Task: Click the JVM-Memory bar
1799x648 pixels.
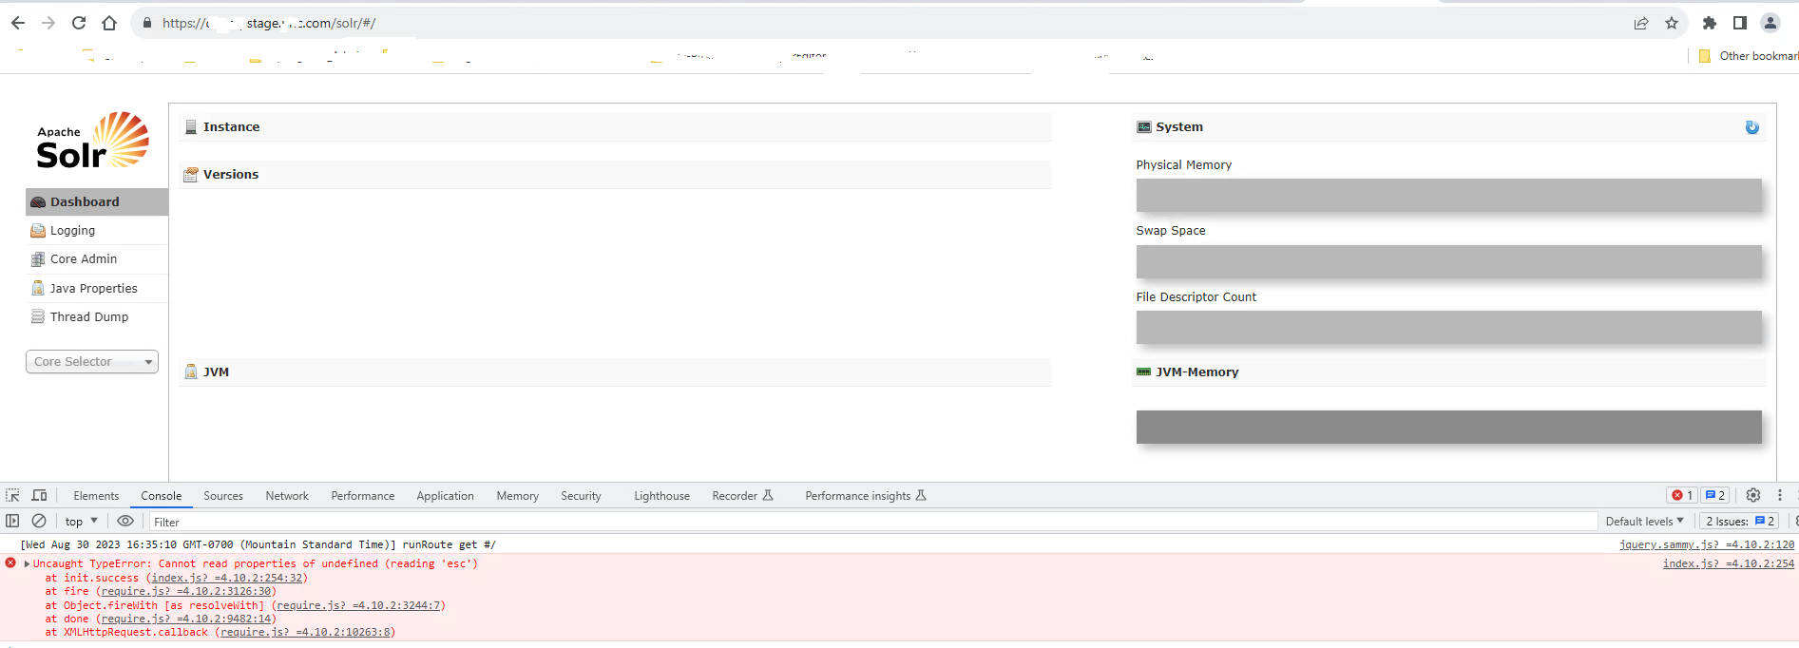Action: [1448, 427]
